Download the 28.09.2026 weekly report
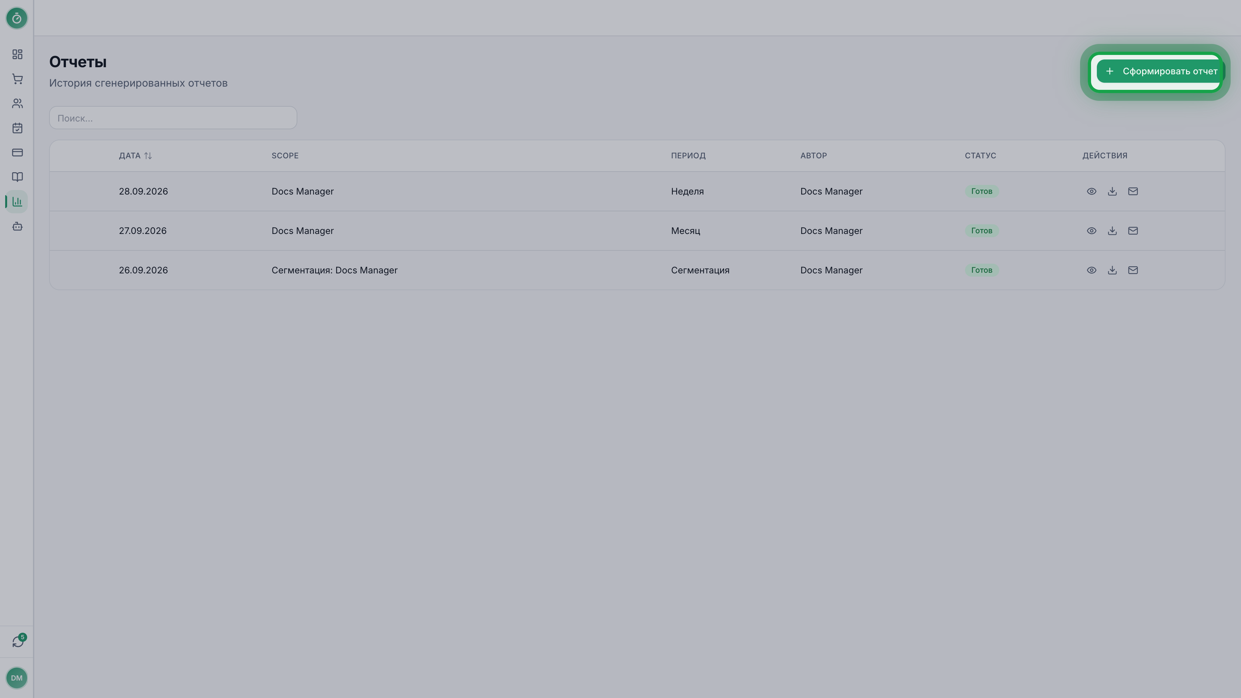 click(1112, 191)
